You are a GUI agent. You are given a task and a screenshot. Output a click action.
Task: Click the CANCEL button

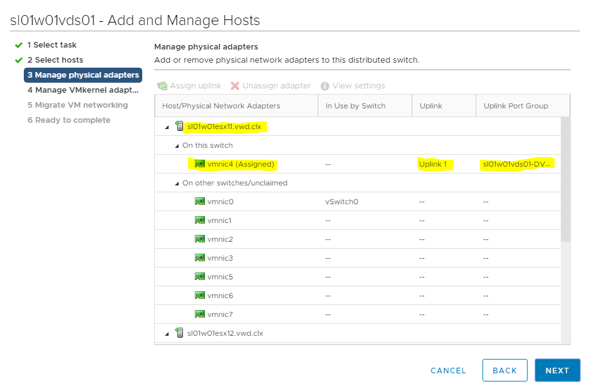[448, 371]
